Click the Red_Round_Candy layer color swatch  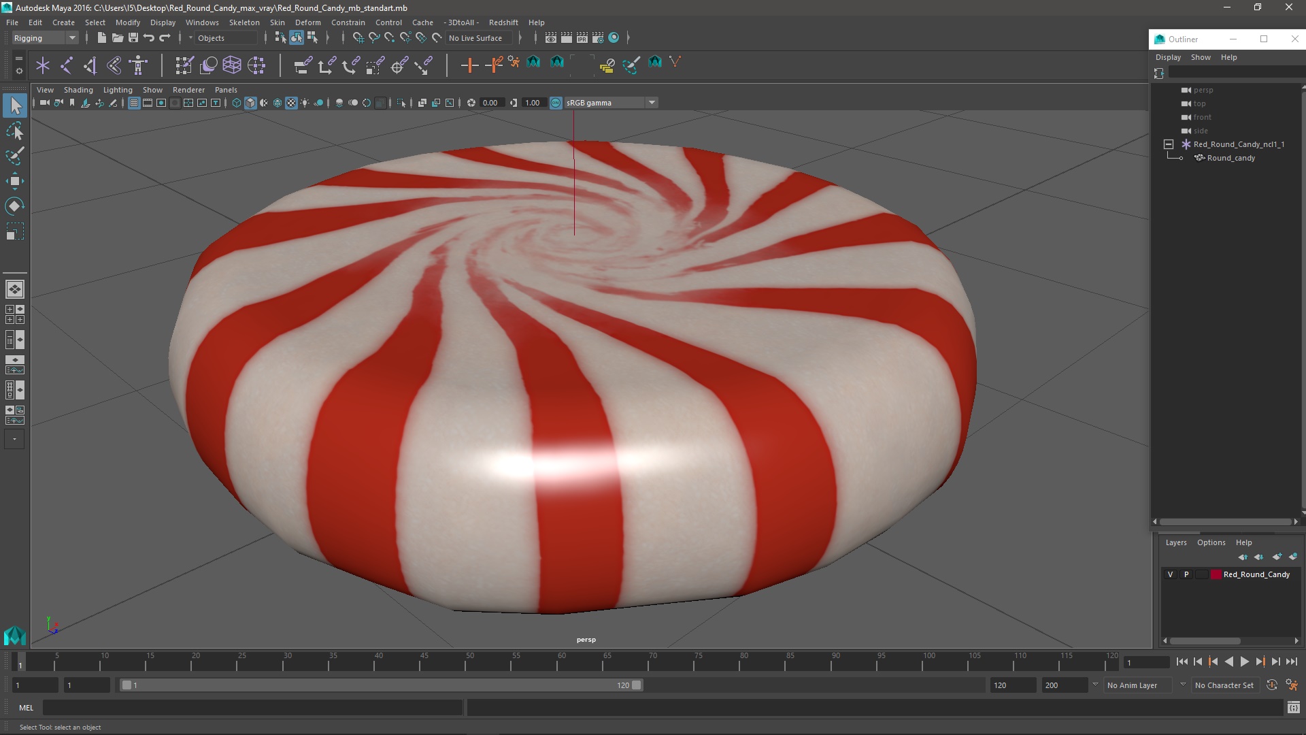coord(1216,574)
